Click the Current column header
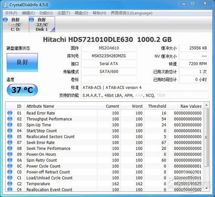The height and width of the screenshot is (197, 215). (109, 106)
